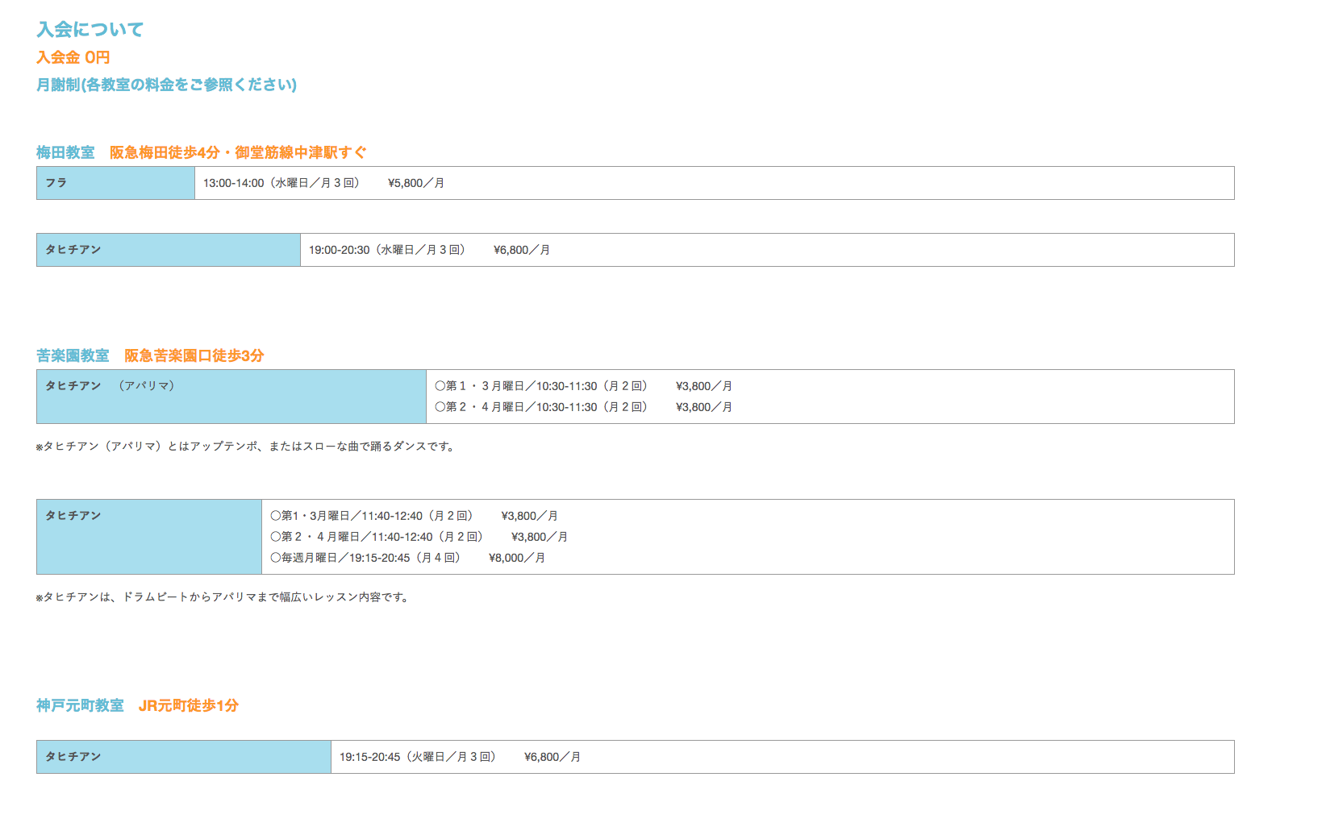Click the 入会について heading

click(x=90, y=30)
